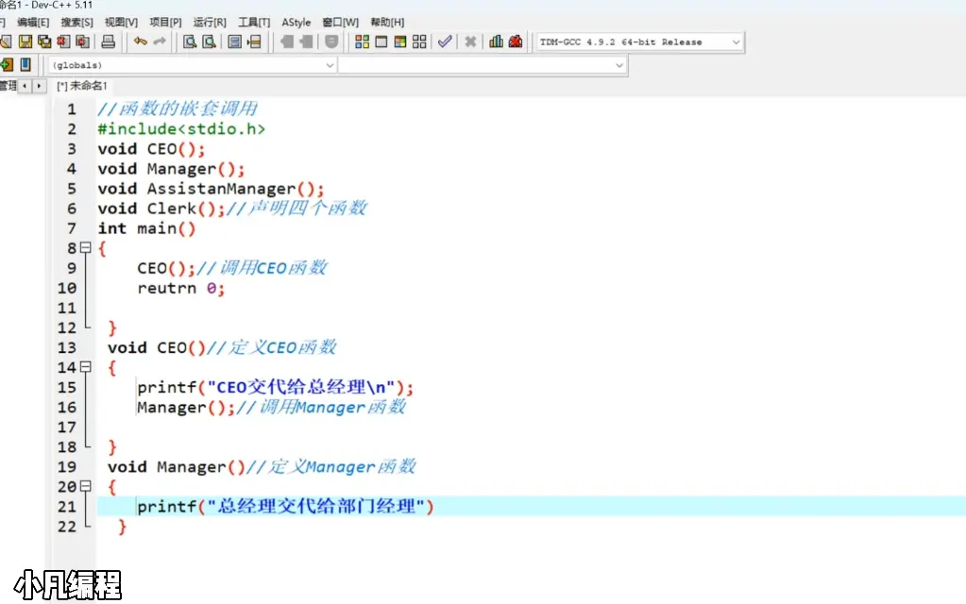
Task: Undo the last edit
Action: coord(141,42)
